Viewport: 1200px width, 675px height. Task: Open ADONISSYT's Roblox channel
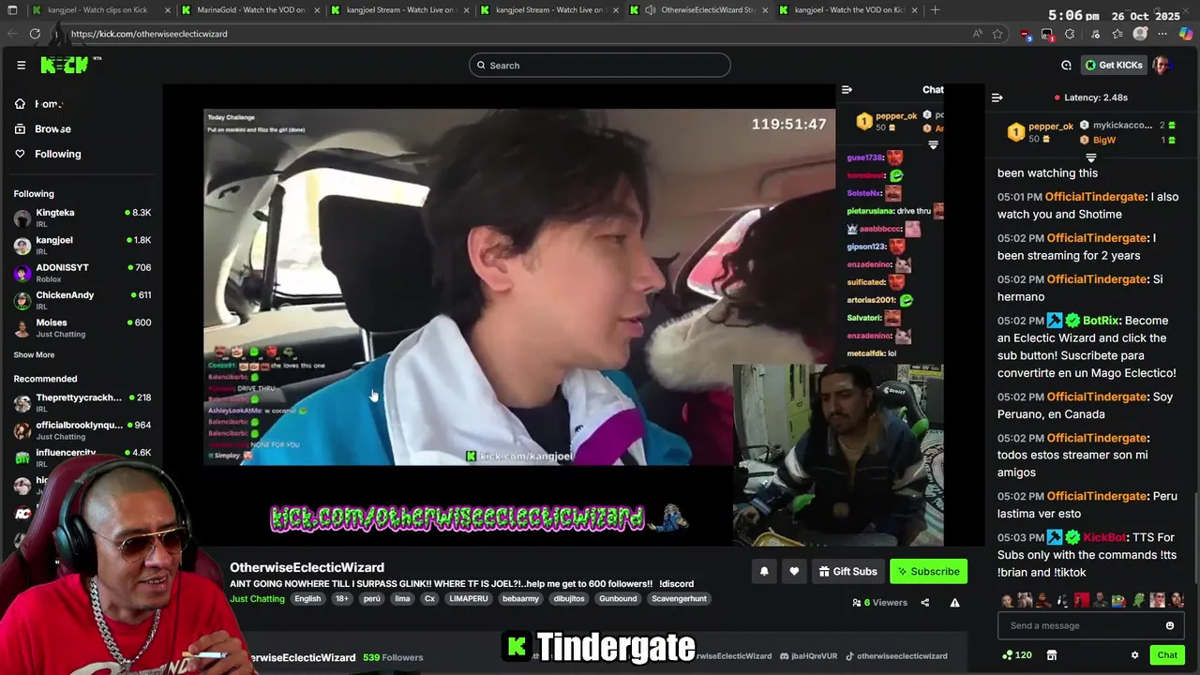(82, 272)
